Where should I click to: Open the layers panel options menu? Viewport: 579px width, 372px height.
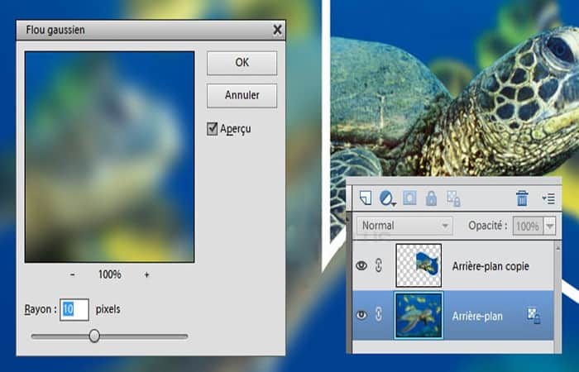click(548, 198)
